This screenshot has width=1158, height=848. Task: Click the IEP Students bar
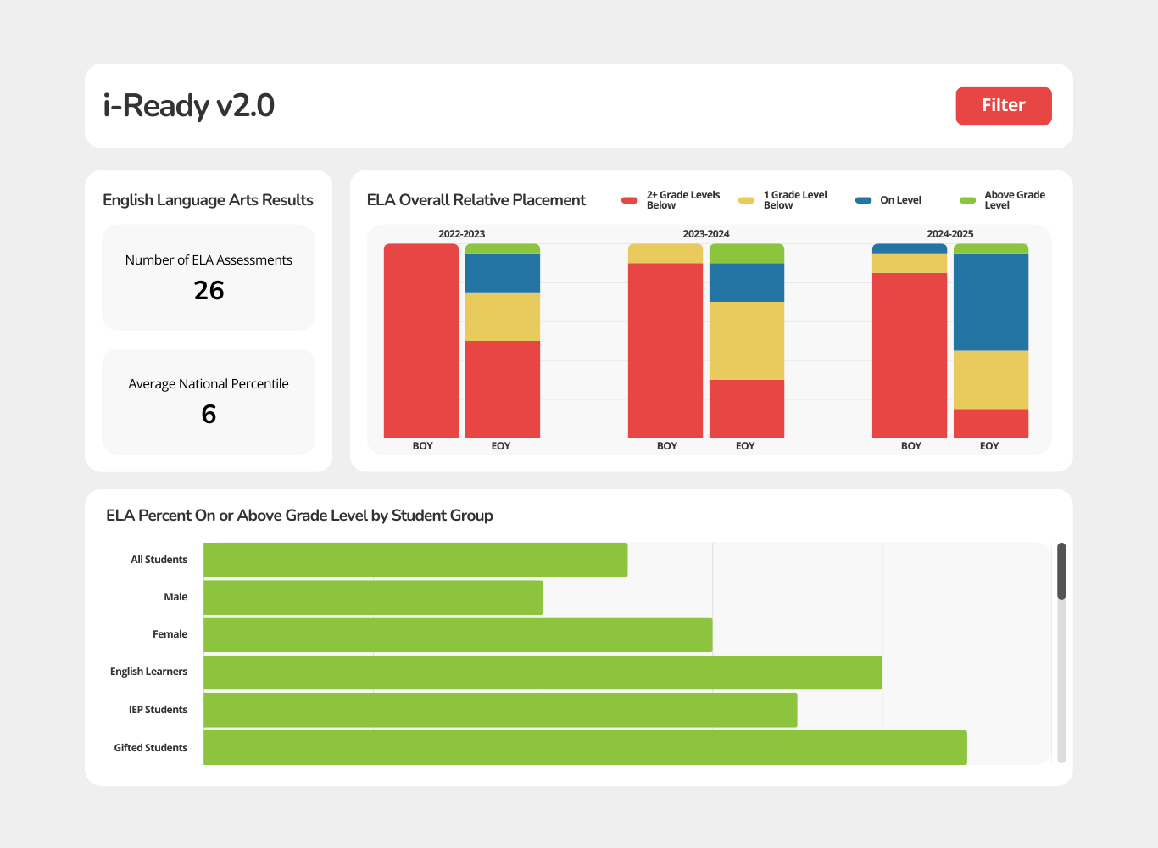[x=500, y=710]
